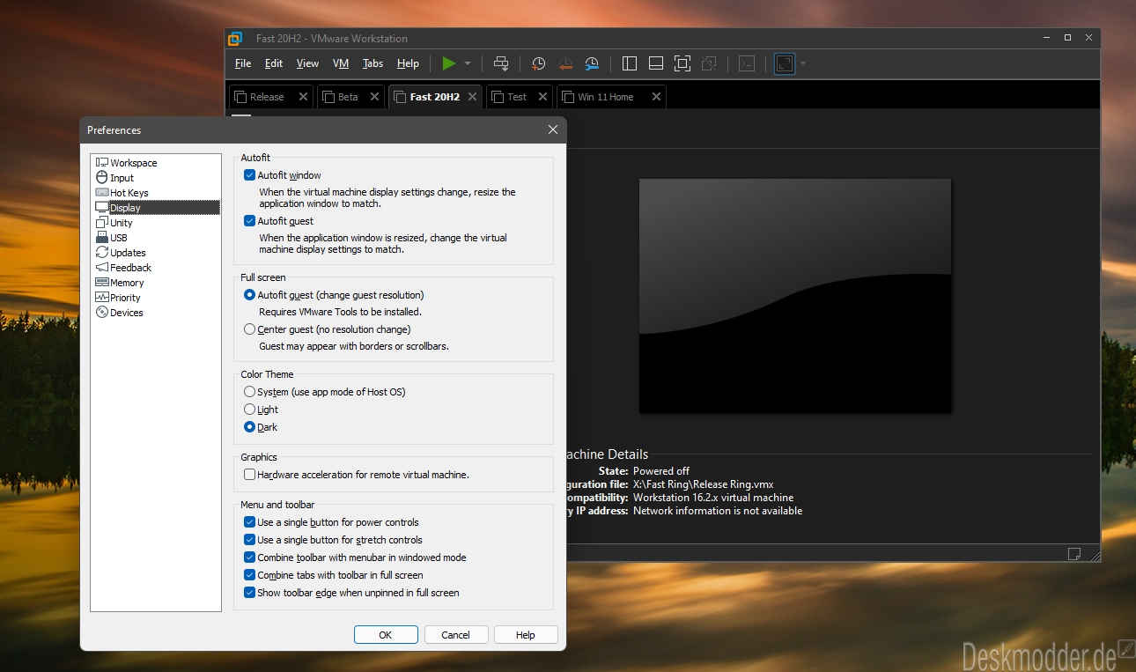Viewport: 1136px width, 672px height.
Task: Open the snapshot manager icon
Action: point(592,63)
